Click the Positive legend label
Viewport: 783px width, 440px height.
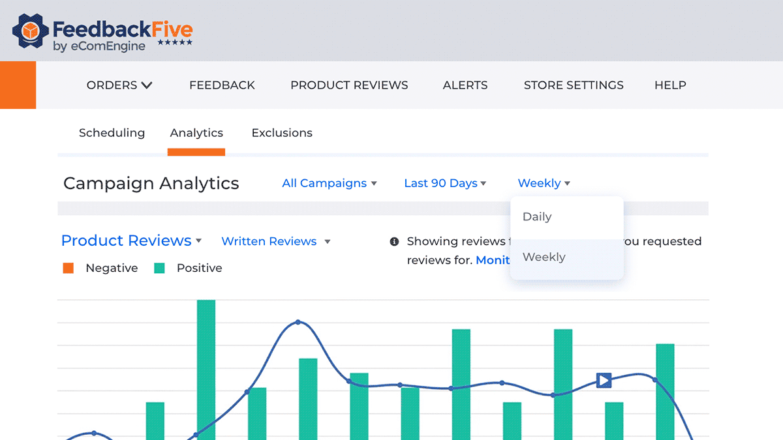coord(199,268)
